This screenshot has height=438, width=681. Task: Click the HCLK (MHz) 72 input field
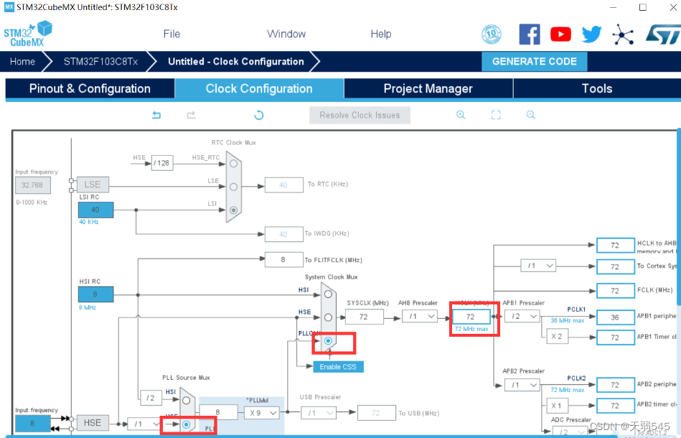(471, 317)
